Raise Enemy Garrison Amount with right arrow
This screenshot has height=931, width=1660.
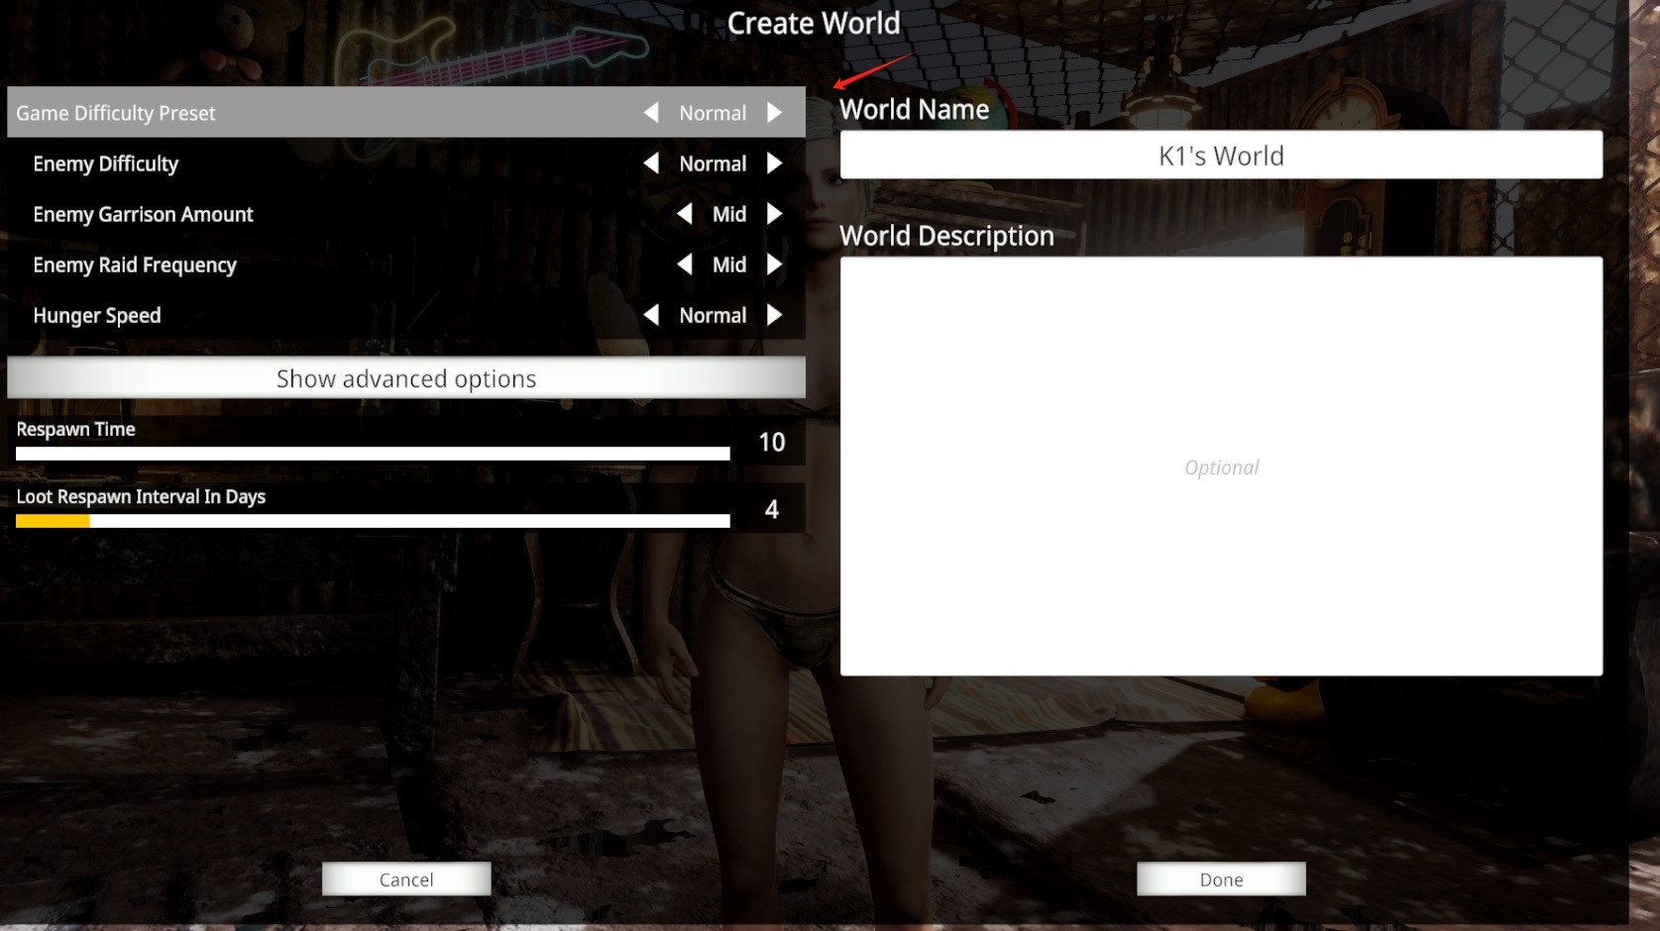775,214
